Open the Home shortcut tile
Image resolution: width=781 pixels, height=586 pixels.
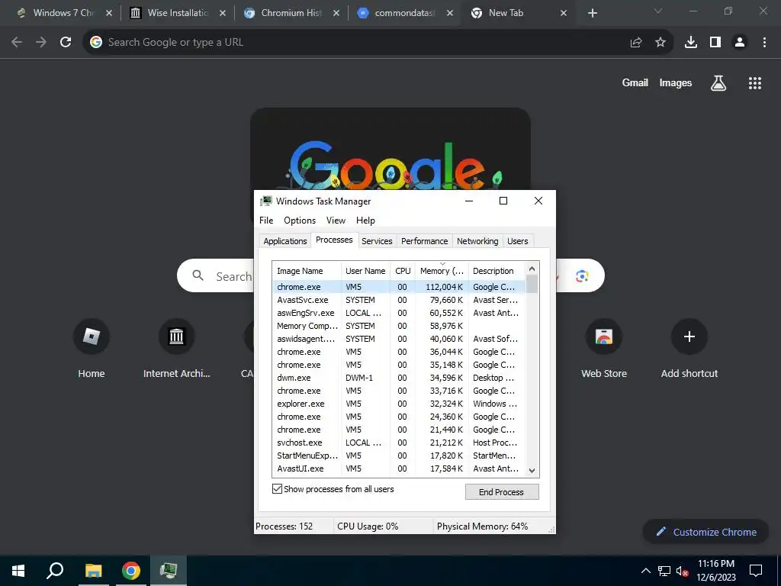pyautogui.click(x=92, y=348)
